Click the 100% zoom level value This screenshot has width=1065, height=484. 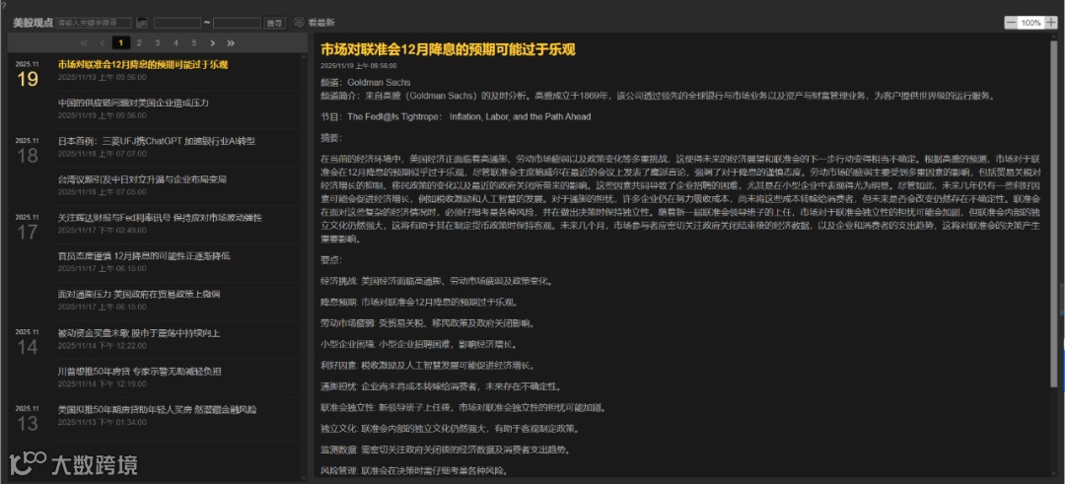(x=1031, y=23)
